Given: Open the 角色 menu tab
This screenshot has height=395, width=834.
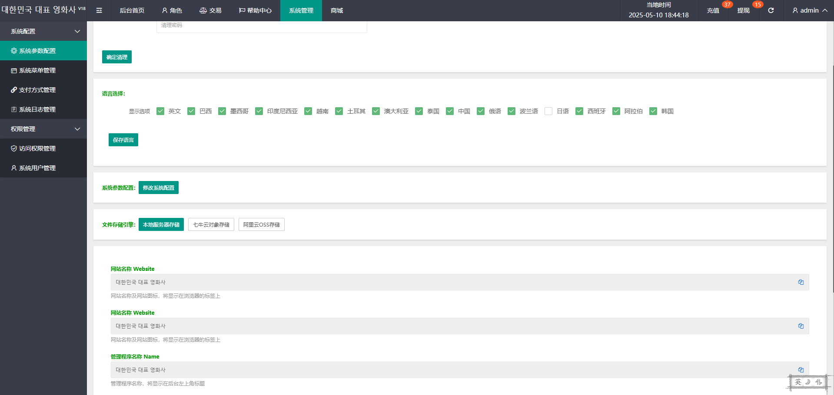Looking at the screenshot, I should (172, 10).
